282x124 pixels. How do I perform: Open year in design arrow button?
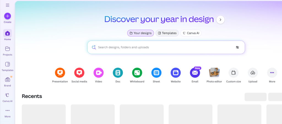[x=221, y=20]
